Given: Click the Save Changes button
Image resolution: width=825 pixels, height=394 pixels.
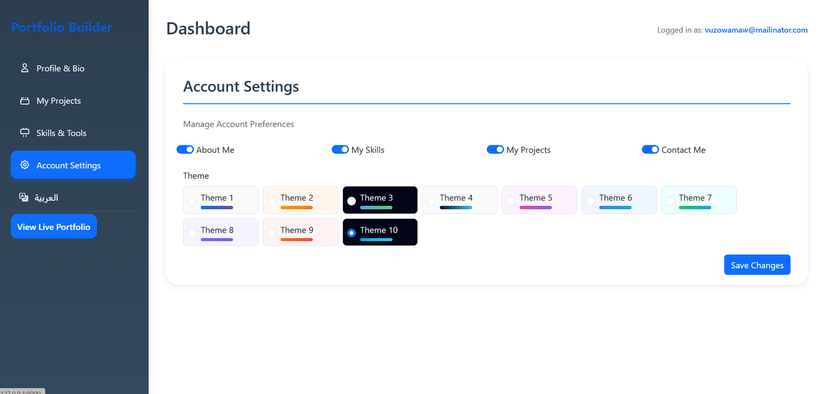Looking at the screenshot, I should click(x=757, y=265).
